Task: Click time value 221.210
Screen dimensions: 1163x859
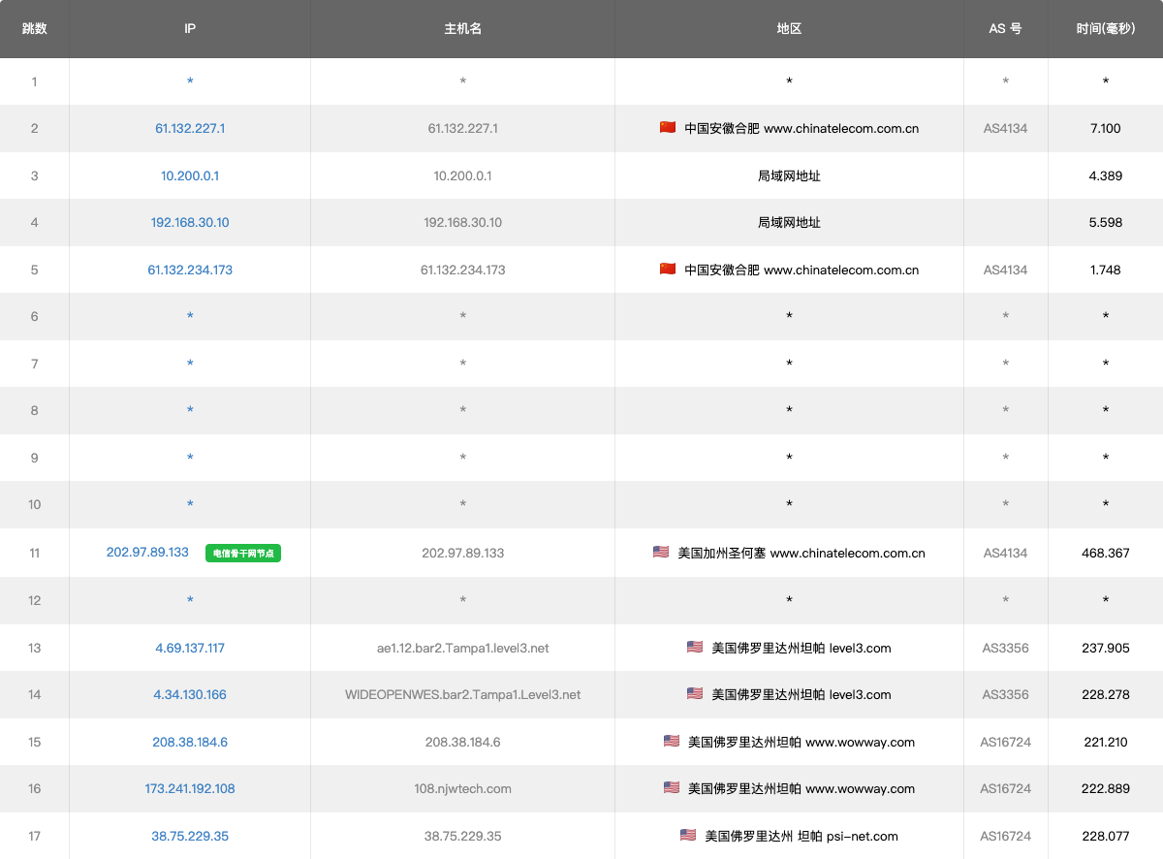Action: 1106,742
